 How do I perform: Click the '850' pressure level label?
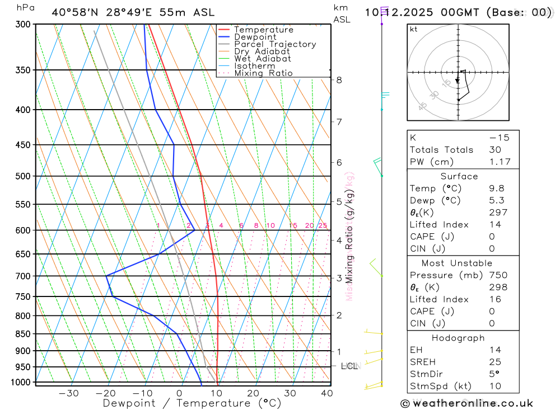coord(23,333)
